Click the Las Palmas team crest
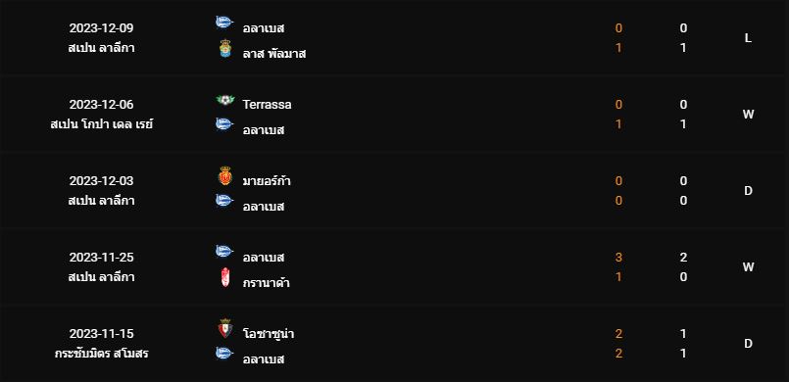789x382 pixels. pyautogui.click(x=224, y=49)
